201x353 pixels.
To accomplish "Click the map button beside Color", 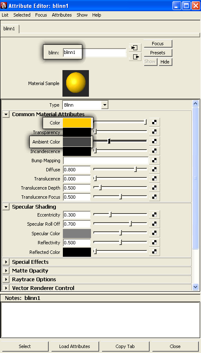I will tap(155, 123).
